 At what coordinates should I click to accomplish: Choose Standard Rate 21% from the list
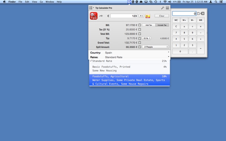click(129, 61)
